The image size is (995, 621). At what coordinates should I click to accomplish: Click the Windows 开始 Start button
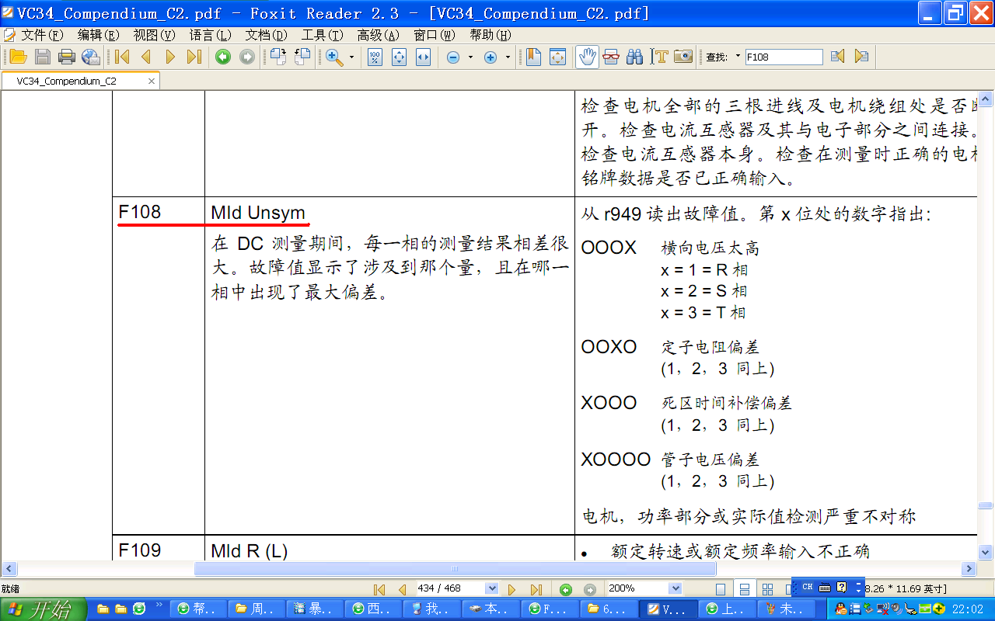[42, 609]
